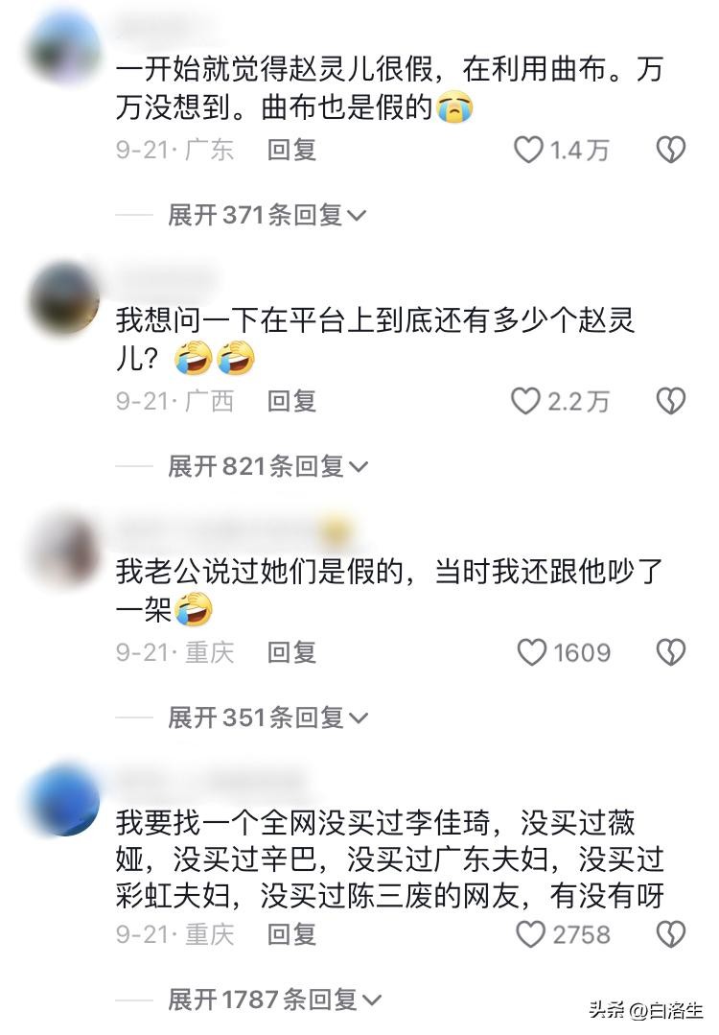Expand the 1787 replies thread

point(274,1000)
